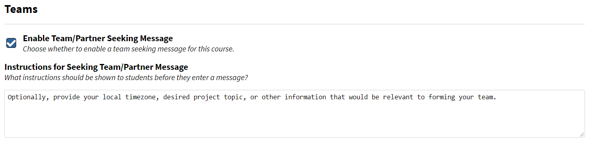Place cursor after 'forming your team.' text

(497, 97)
